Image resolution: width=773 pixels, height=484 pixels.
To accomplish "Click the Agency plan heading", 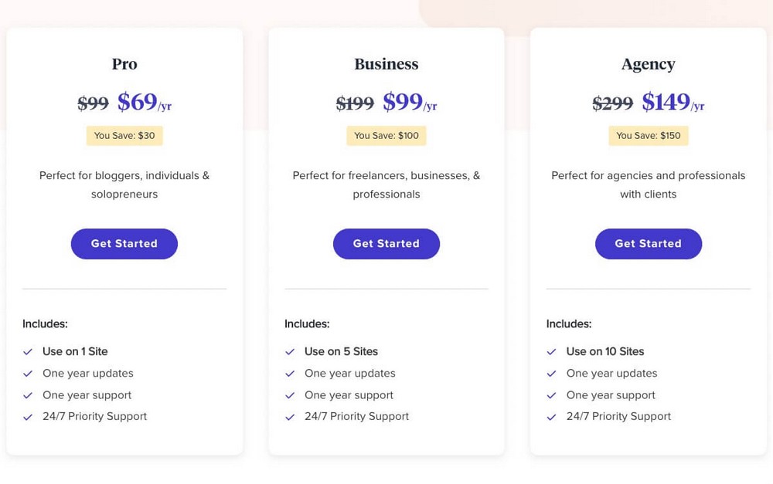I will 649,65.
